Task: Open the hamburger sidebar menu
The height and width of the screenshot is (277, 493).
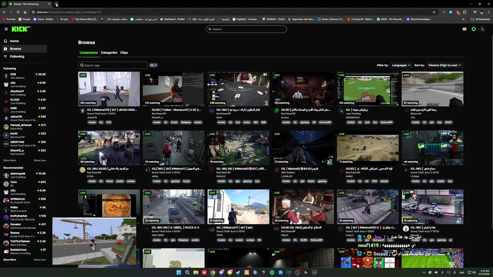Action: point(6,29)
